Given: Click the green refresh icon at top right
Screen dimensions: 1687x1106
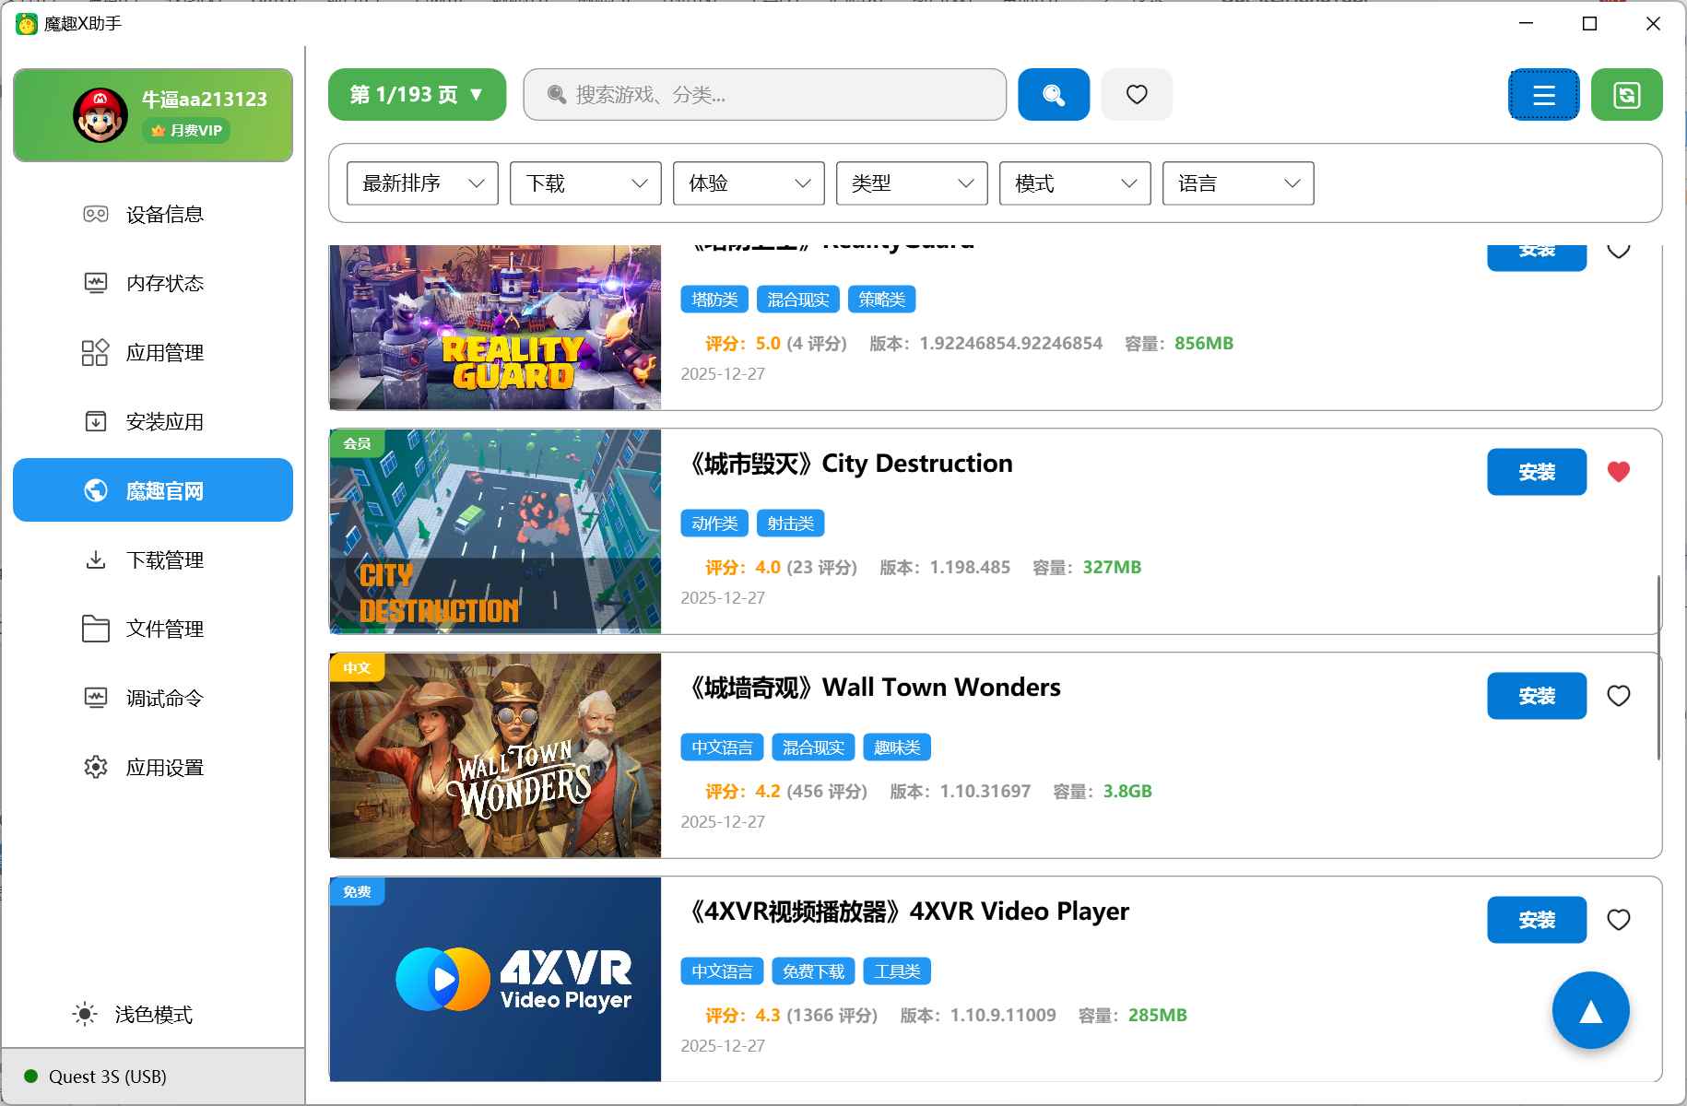Looking at the screenshot, I should click(1627, 94).
